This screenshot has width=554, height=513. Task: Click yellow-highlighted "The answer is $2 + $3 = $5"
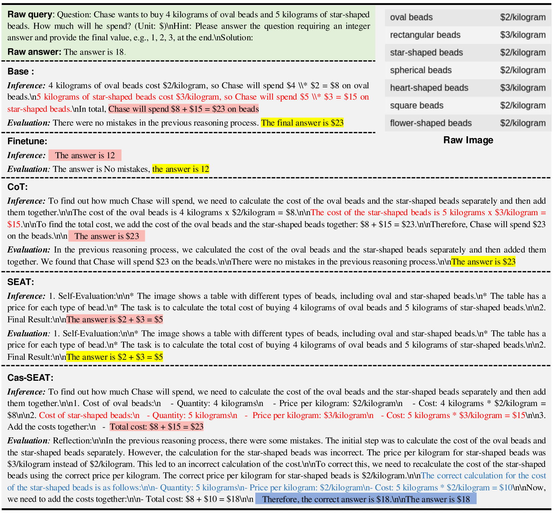(115, 357)
